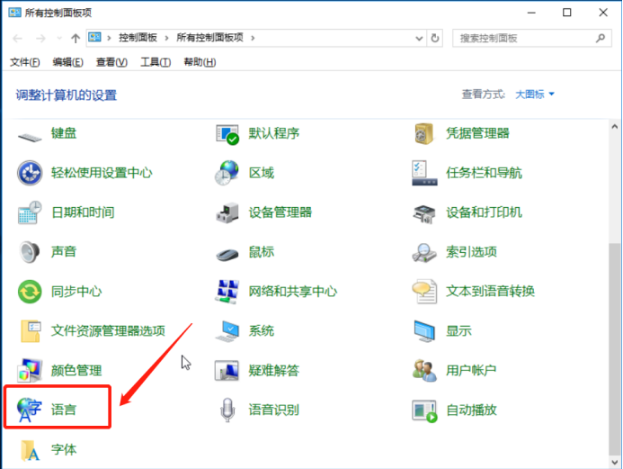Screen dimensions: 623x469
Task: Click the forward navigation arrow
Action: tap(40, 38)
